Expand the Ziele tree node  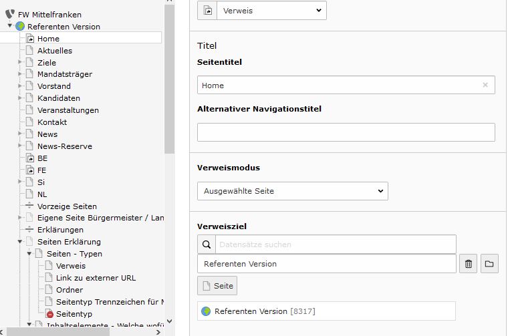[x=20, y=62]
